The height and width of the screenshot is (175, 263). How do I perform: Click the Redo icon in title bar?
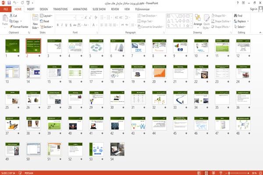22,3
